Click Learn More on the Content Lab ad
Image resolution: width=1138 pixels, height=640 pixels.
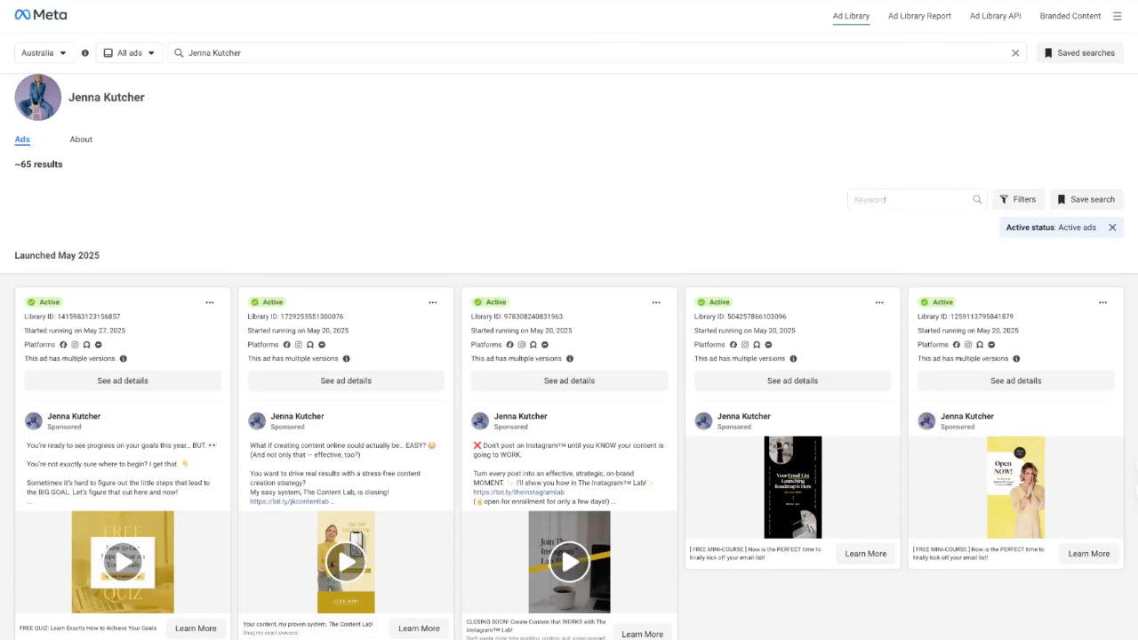point(419,628)
